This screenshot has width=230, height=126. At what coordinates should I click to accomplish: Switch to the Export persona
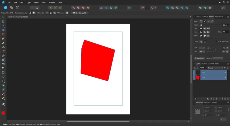[18, 8]
